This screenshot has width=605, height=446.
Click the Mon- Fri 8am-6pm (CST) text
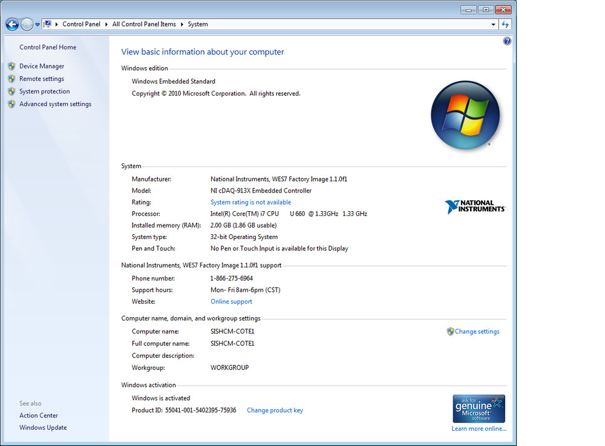(x=246, y=290)
